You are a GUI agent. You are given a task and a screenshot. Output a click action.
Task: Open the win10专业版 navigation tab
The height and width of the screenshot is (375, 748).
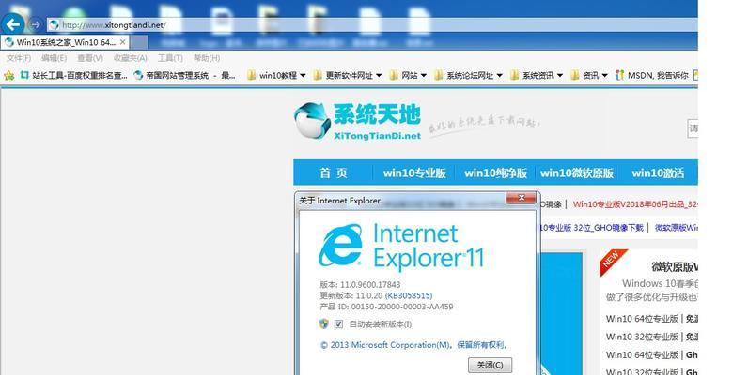pos(414,173)
